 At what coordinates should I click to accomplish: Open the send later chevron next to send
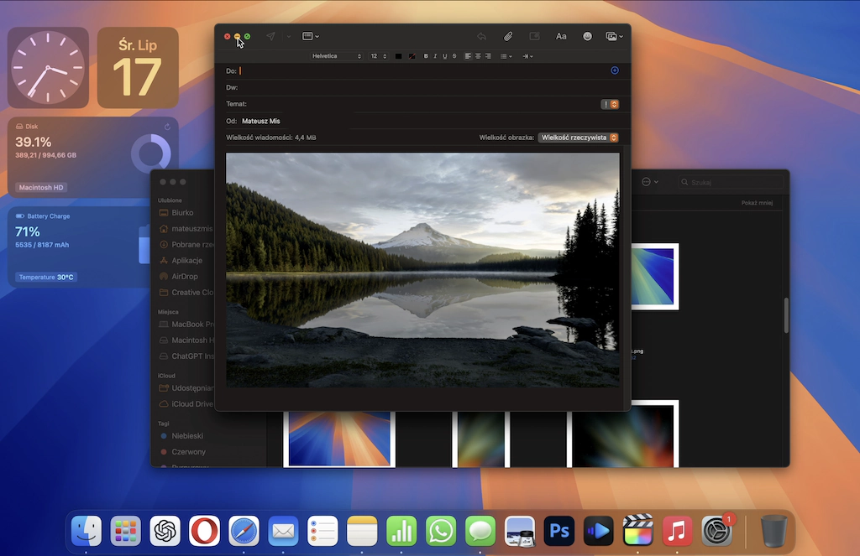click(x=289, y=37)
